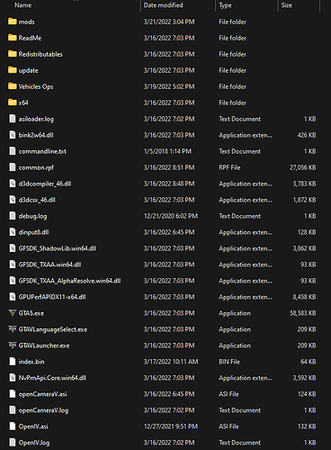Click the 3/21/2022 3:04 PM date
The height and width of the screenshot is (450, 331).
point(169,22)
